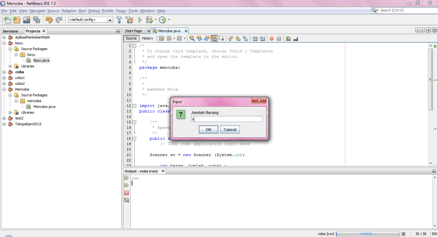Click Cancel in the Jumlah Barang dialog
Image resolution: width=438 pixels, height=237 pixels.
tap(230, 129)
